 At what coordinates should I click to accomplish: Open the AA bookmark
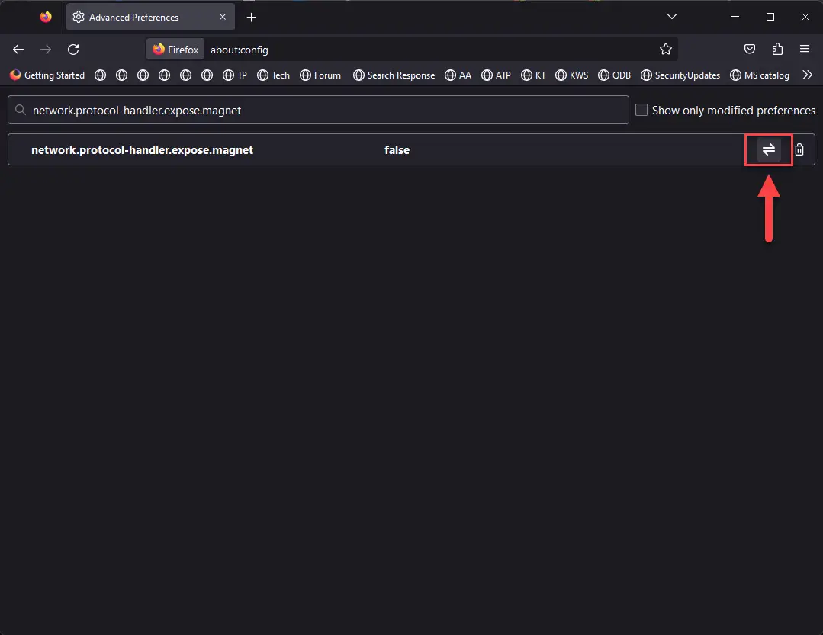pos(458,75)
